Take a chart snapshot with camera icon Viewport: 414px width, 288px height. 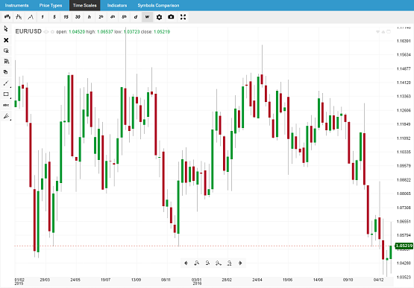click(x=171, y=17)
